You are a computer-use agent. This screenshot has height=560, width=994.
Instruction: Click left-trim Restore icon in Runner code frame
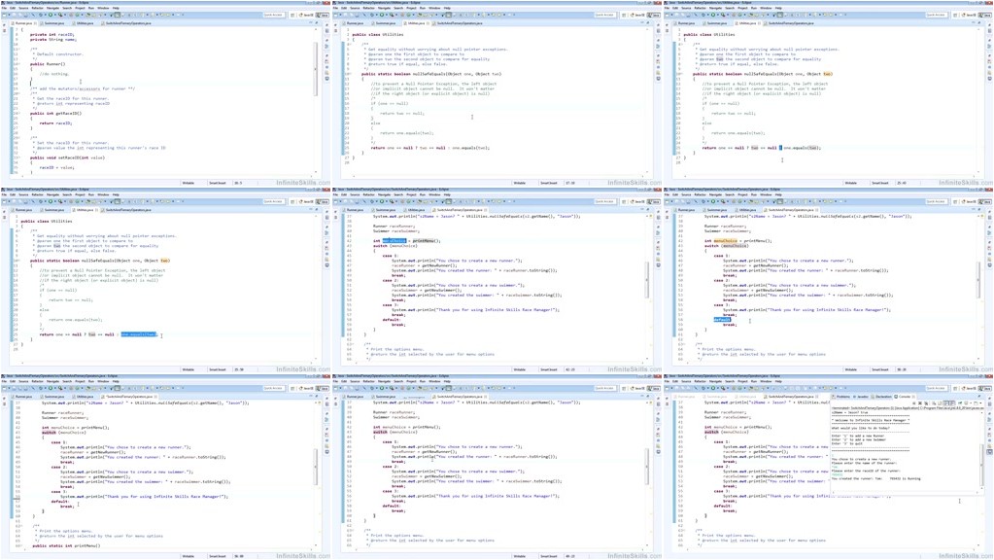4,24
